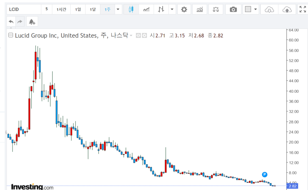
Task: Click the 20.00 price axis label
Action: click(294, 142)
